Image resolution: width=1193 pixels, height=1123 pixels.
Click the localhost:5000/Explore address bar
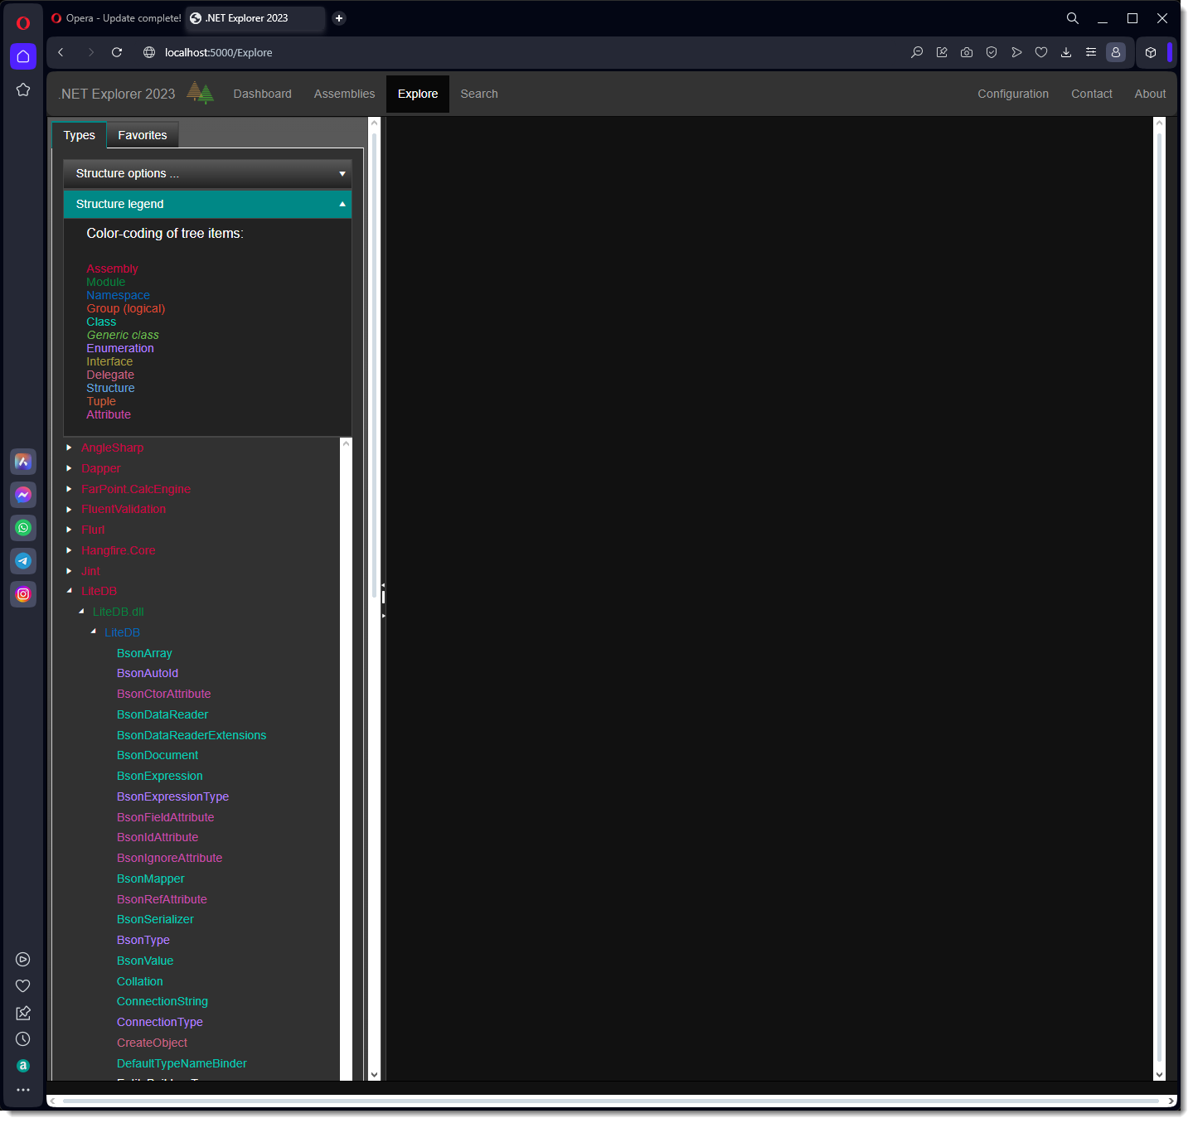coord(218,52)
